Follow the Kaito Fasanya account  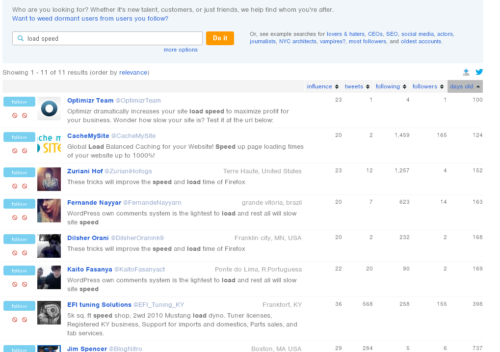point(19,271)
